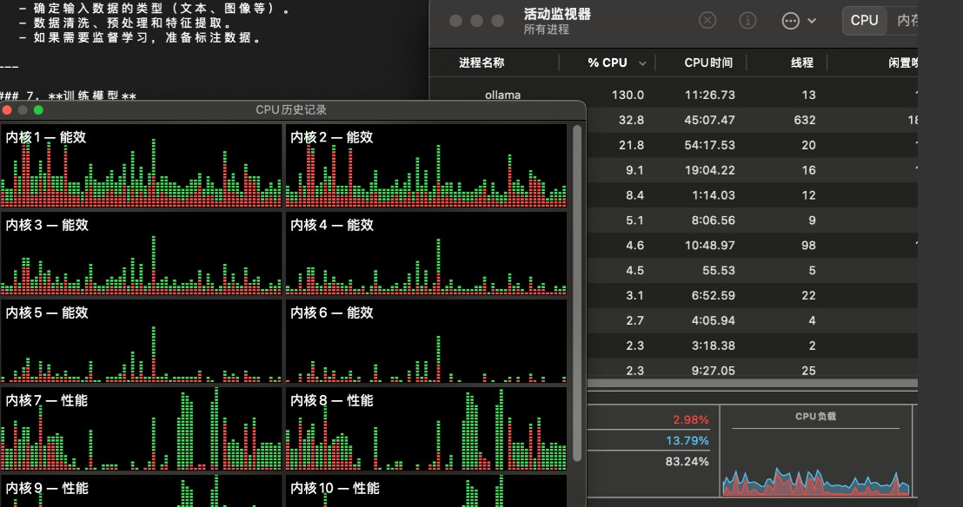
Task: Select the row with CPU time 4:05.94
Action: pos(753,320)
